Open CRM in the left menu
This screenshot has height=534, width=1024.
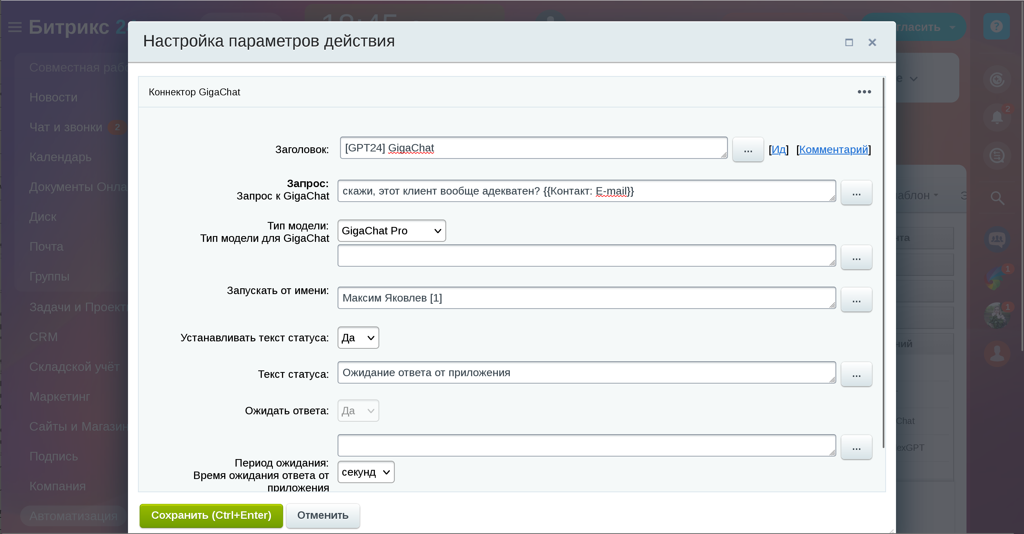coord(44,337)
